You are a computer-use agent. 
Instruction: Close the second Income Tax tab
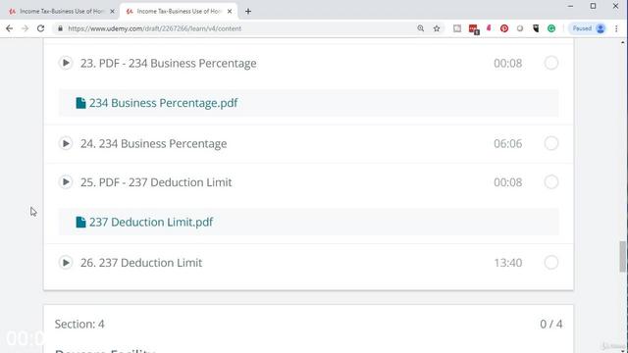pos(230,11)
